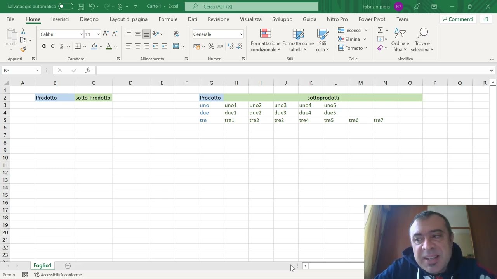This screenshot has height=279, width=497.
Task: Click the Fill down icon
Action: (380, 39)
